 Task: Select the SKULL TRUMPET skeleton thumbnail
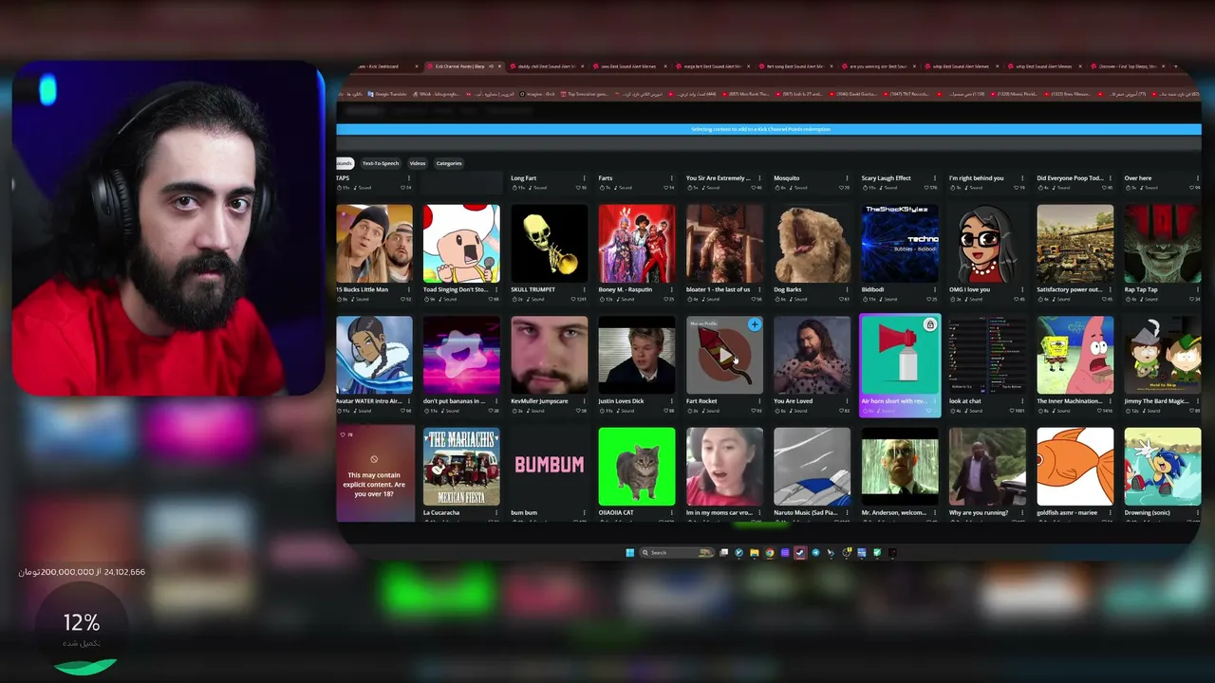(x=549, y=244)
